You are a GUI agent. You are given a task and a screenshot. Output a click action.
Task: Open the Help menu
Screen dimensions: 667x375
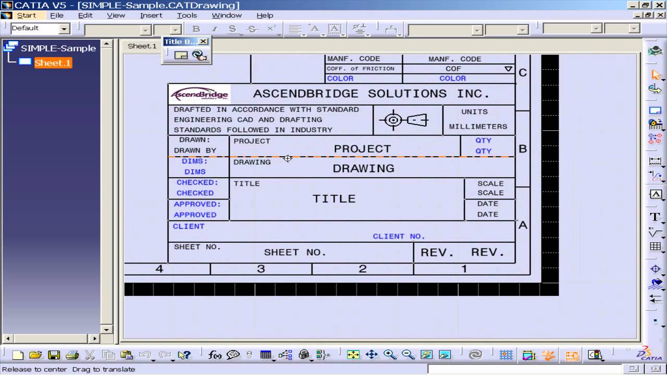(x=265, y=16)
